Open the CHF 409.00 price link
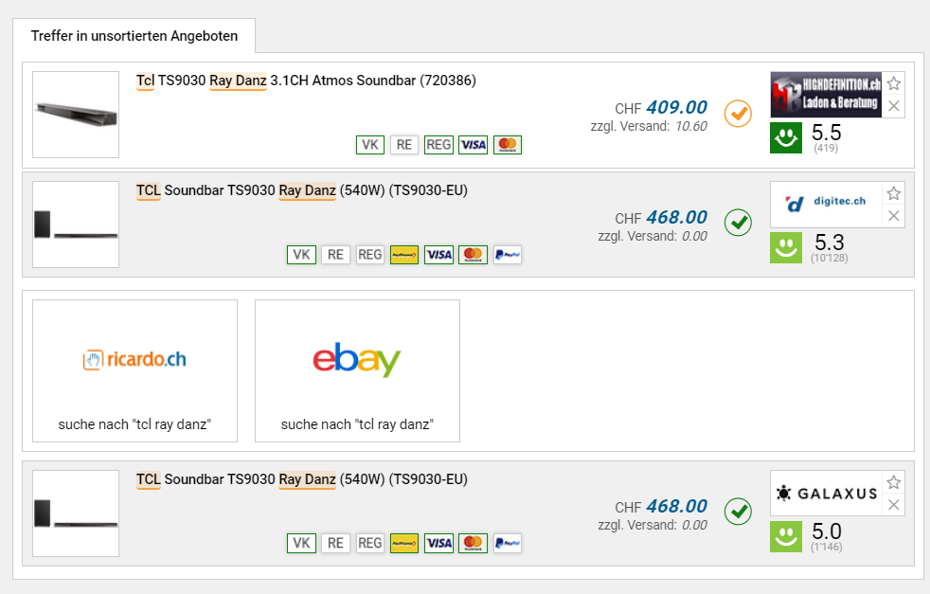The image size is (930, 594). click(x=676, y=107)
